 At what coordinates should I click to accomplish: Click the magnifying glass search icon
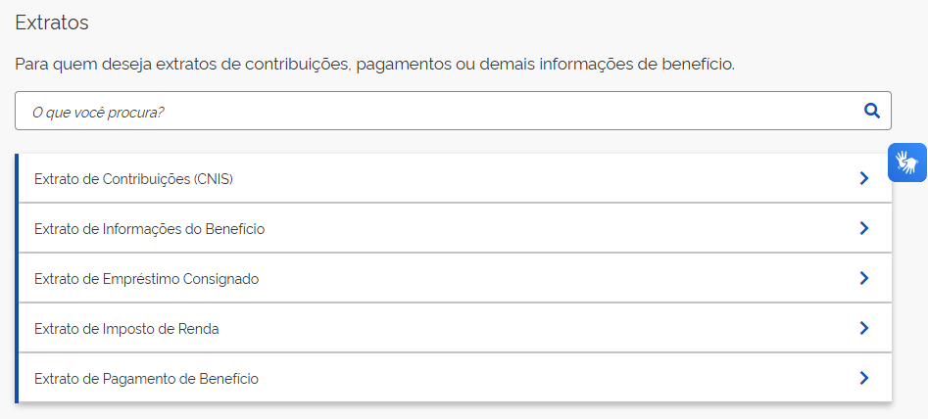[x=872, y=111]
